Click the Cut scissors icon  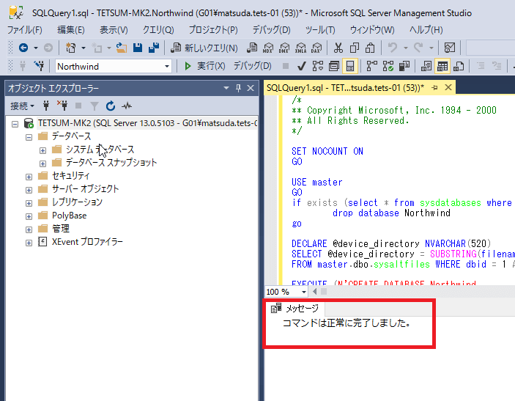(x=338, y=48)
